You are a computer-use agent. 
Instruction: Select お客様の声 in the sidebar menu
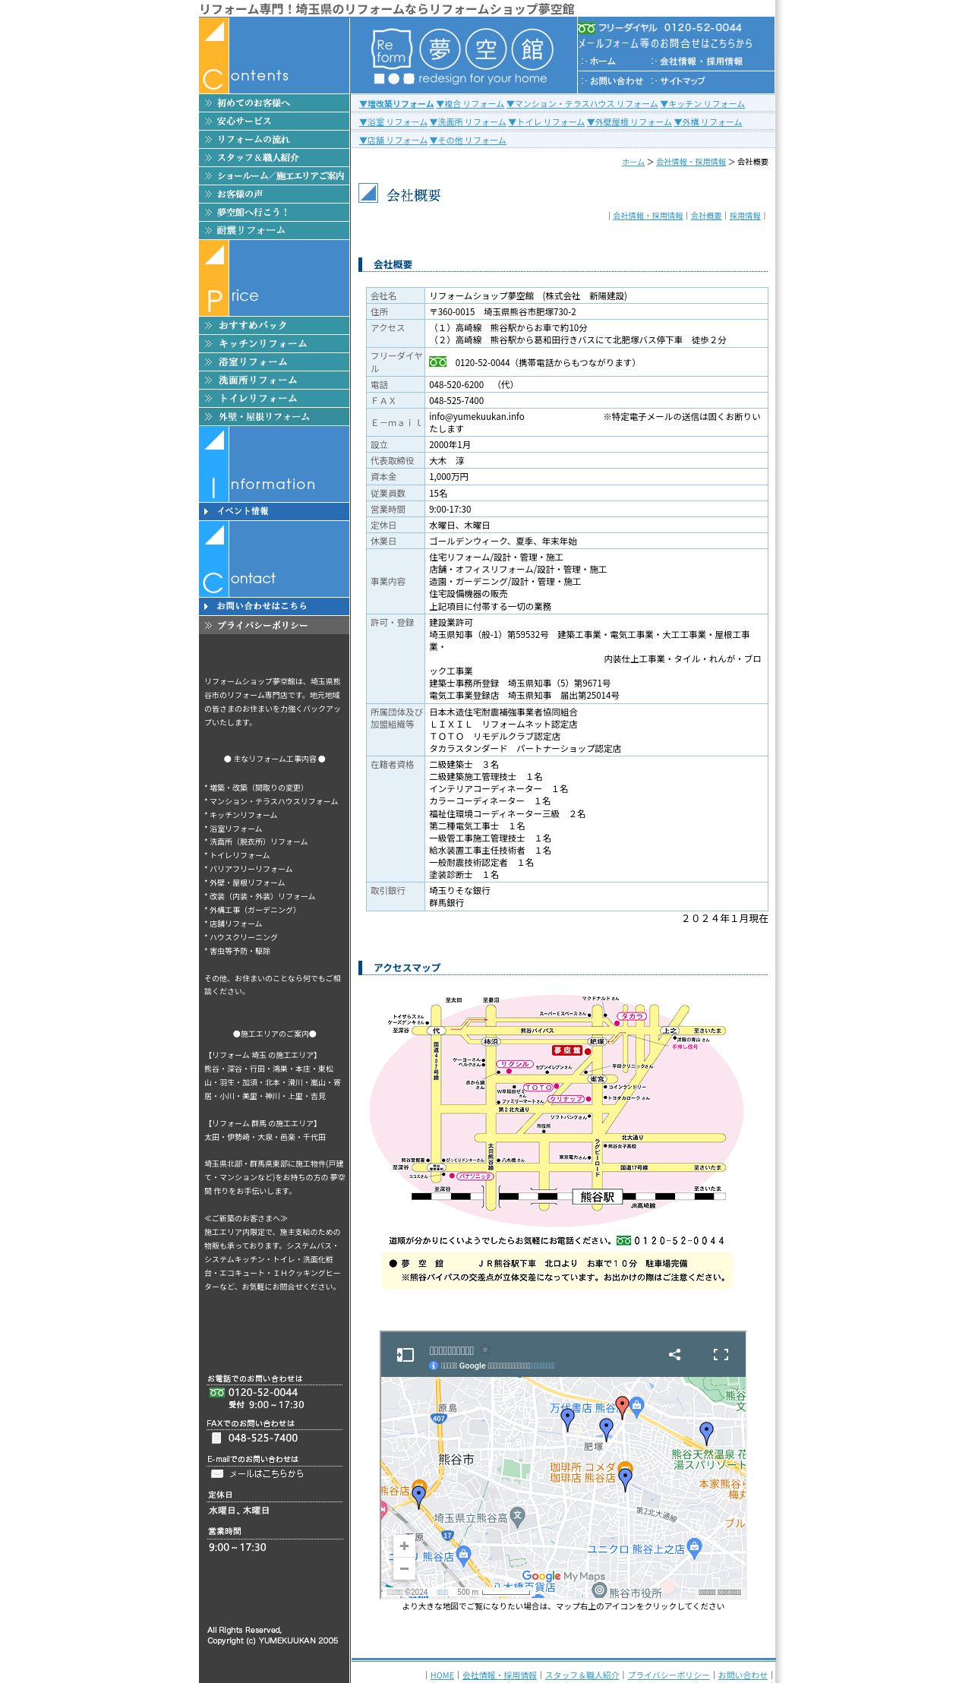274,194
